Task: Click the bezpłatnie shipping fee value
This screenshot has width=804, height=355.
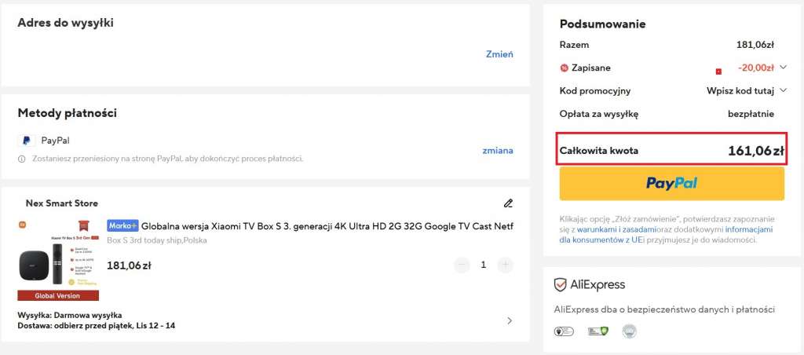Action: (x=751, y=114)
